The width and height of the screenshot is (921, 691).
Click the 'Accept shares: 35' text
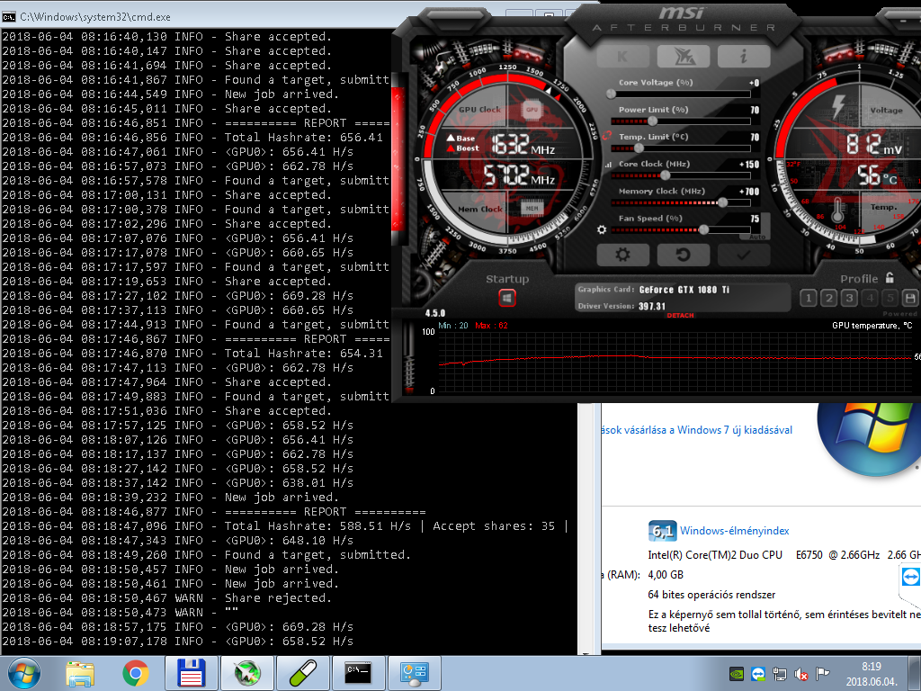494,525
